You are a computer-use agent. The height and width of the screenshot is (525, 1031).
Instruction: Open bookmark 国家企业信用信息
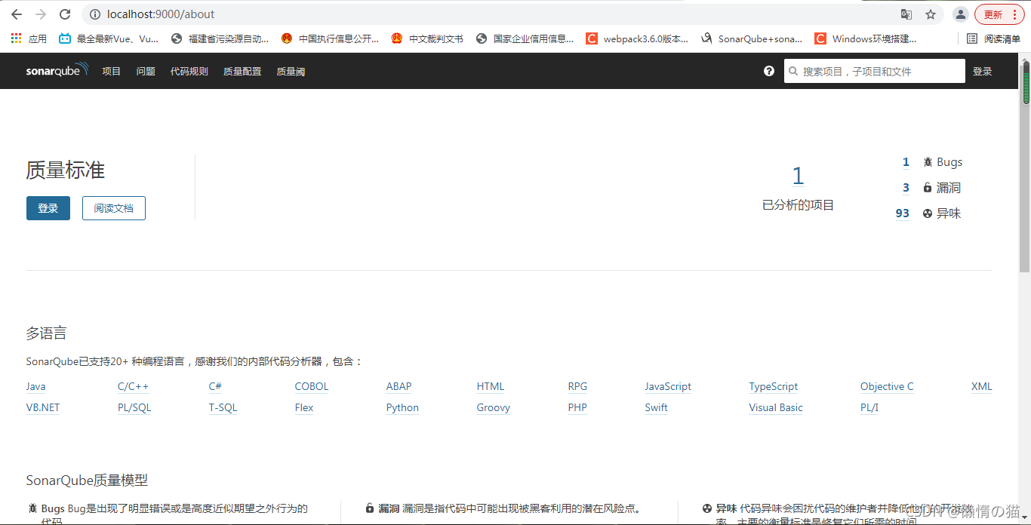click(x=525, y=38)
